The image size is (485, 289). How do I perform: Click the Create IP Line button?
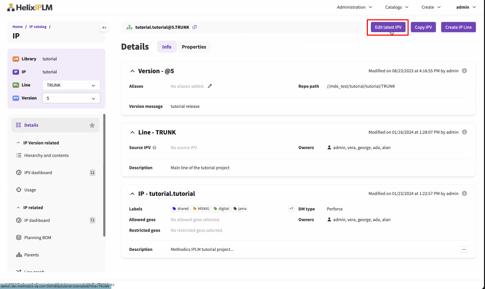(458, 27)
